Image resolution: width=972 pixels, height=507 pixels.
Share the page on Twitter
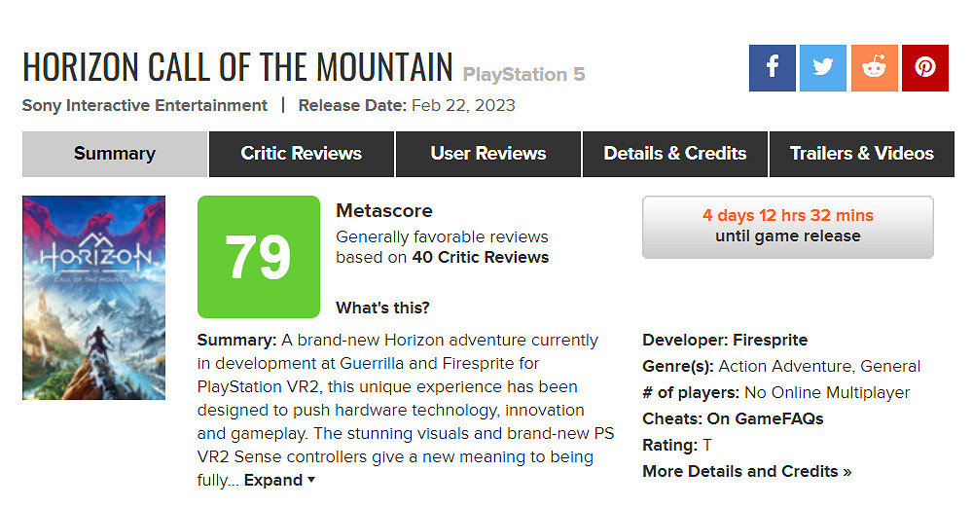click(823, 68)
